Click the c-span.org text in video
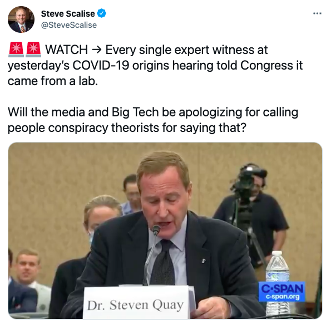The width and height of the screenshot is (331, 329). coord(283,297)
